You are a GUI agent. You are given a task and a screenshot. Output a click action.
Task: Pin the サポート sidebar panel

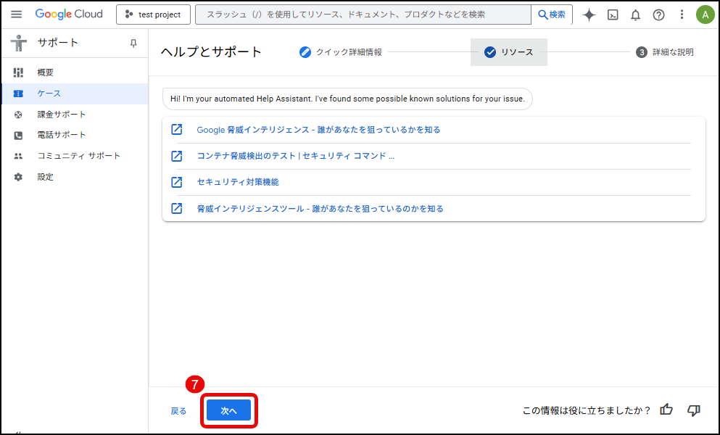[133, 43]
